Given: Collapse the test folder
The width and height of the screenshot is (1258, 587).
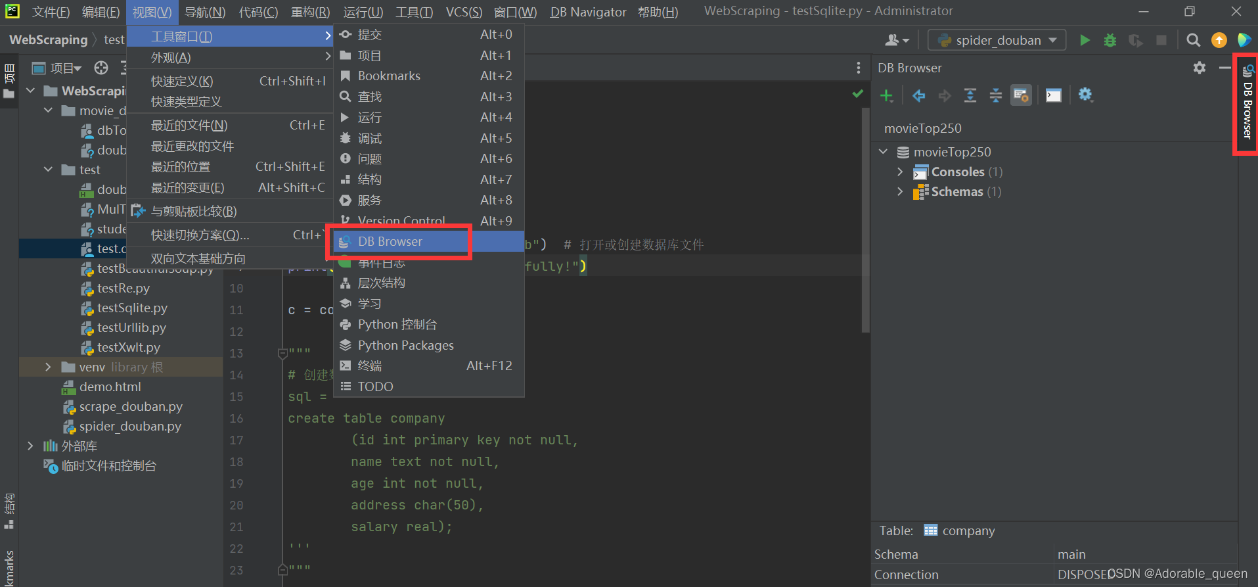Looking at the screenshot, I should point(48,170).
